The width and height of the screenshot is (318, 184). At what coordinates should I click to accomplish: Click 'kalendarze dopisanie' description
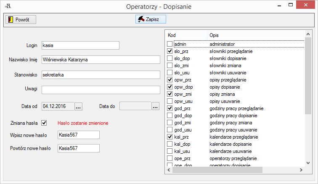[x=231, y=144]
